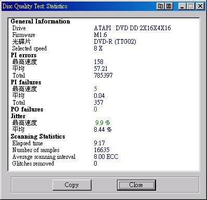Screen dimensions: 207x200
Task: Click jitter average '8.44 %'
Action: coord(102,130)
